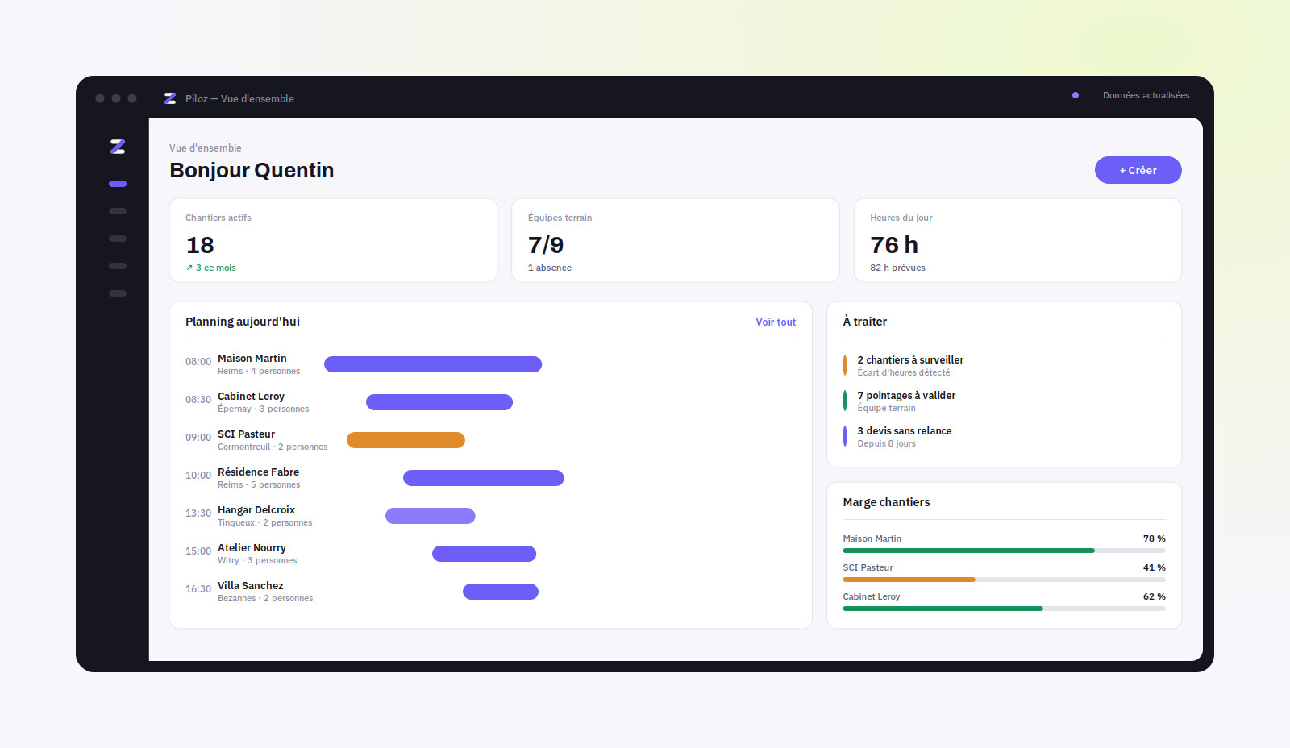Click 'Hangar Delcroix' planning row title
Screen dimensions: 1290x748
(256, 510)
